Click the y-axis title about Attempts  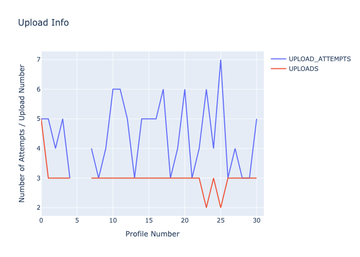[x=22, y=133]
